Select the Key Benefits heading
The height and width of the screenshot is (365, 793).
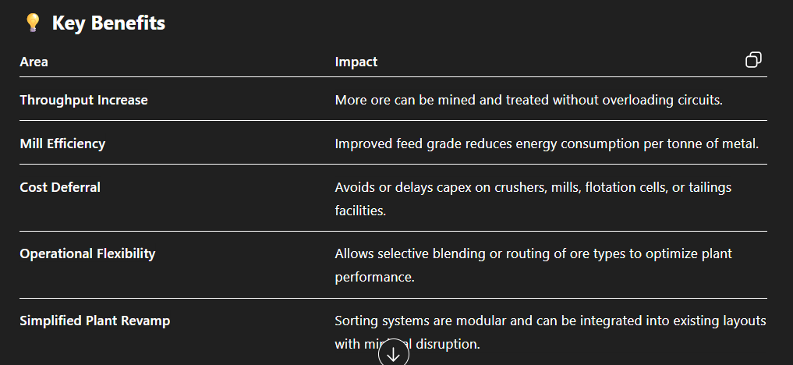[108, 23]
